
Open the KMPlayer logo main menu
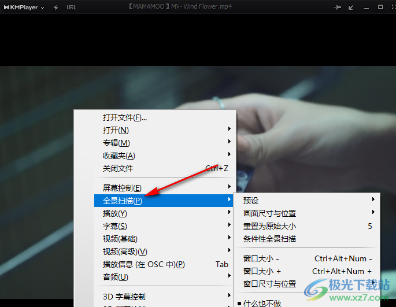tap(24, 8)
